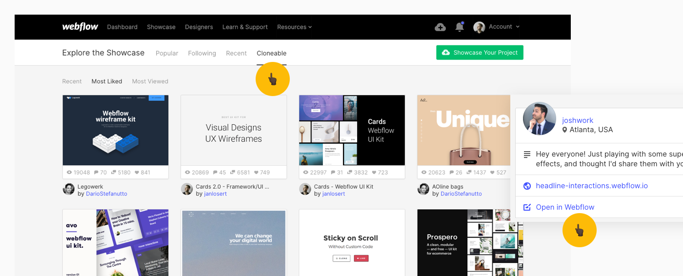This screenshot has width=683, height=276.
Task: Open the notifications bell
Action: point(459,27)
